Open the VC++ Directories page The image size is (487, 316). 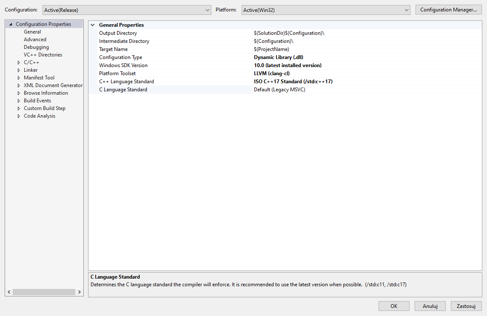[43, 55]
